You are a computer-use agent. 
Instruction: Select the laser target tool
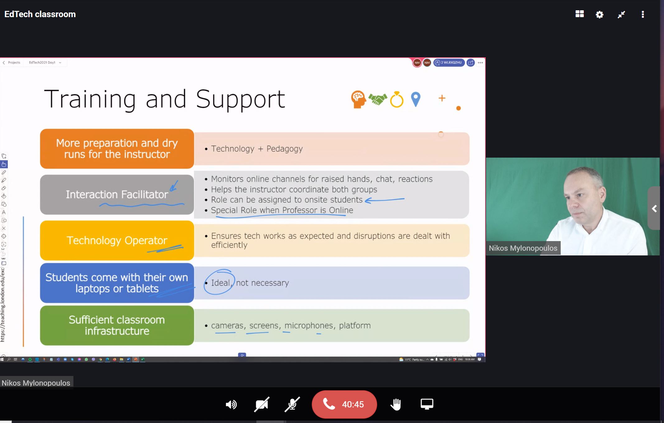pos(4,236)
